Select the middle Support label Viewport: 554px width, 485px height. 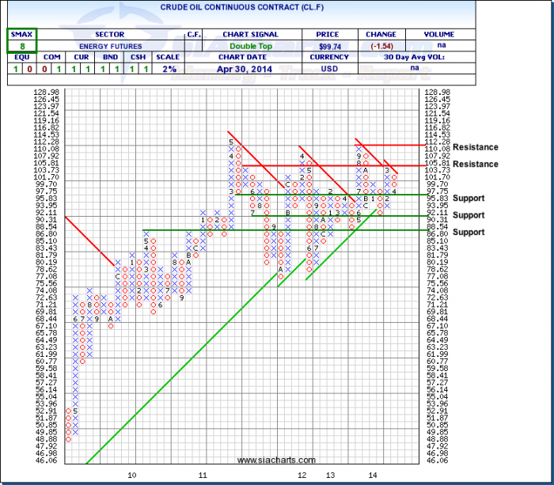(469, 215)
